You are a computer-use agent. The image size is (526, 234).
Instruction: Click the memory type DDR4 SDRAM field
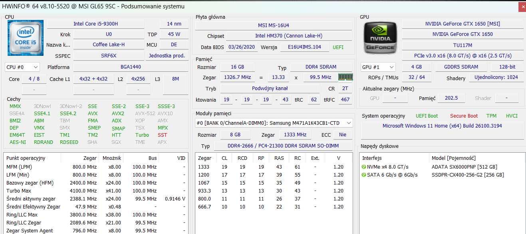tap(321, 67)
